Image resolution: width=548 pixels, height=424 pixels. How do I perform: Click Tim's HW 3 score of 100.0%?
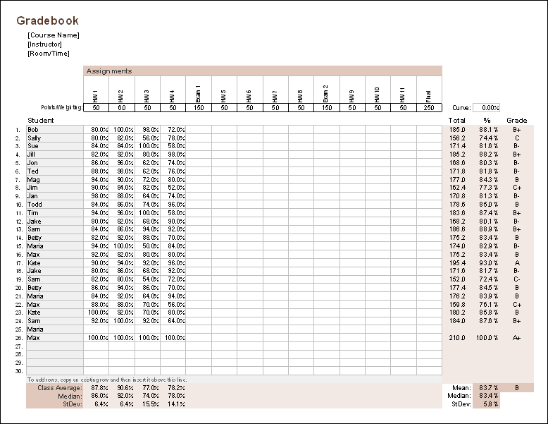147,213
